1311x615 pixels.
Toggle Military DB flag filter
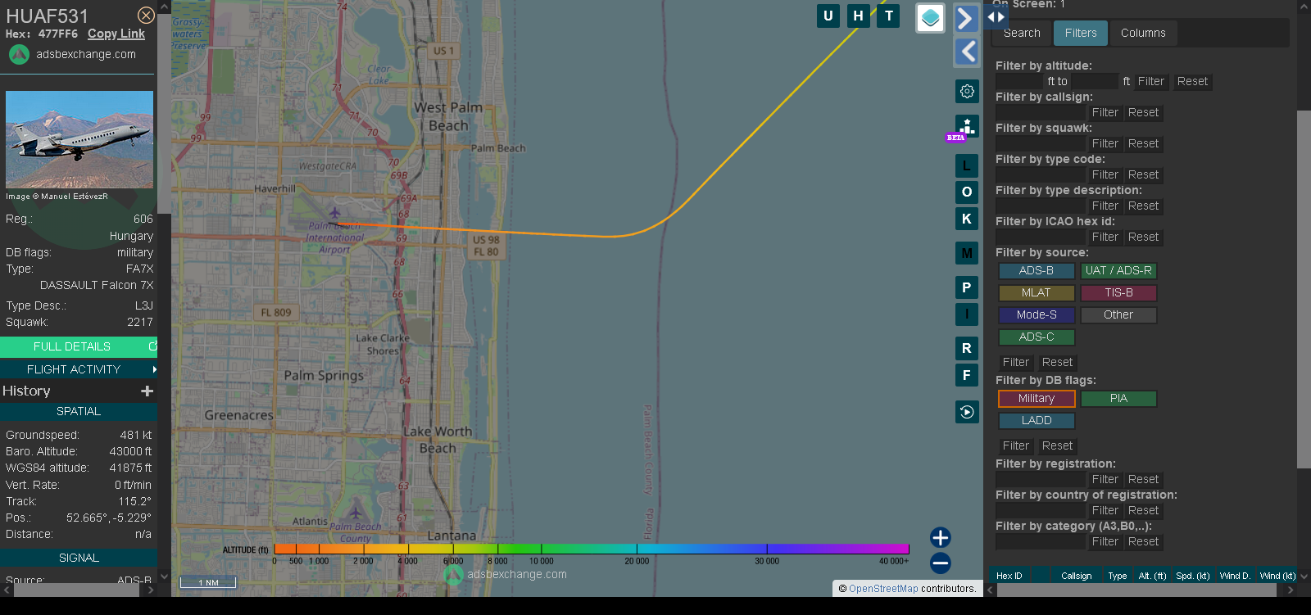pos(1037,398)
